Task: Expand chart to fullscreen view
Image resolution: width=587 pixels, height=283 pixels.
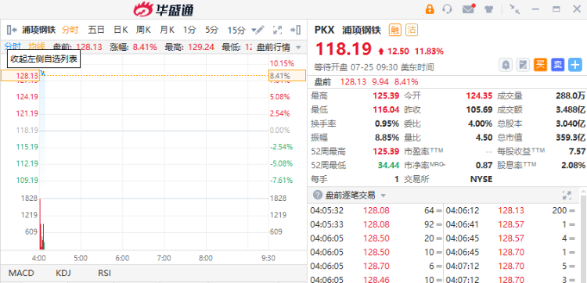Action: [277, 30]
